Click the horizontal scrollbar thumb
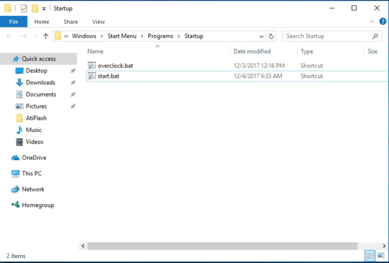The width and height of the screenshot is (389, 263). tap(222, 246)
